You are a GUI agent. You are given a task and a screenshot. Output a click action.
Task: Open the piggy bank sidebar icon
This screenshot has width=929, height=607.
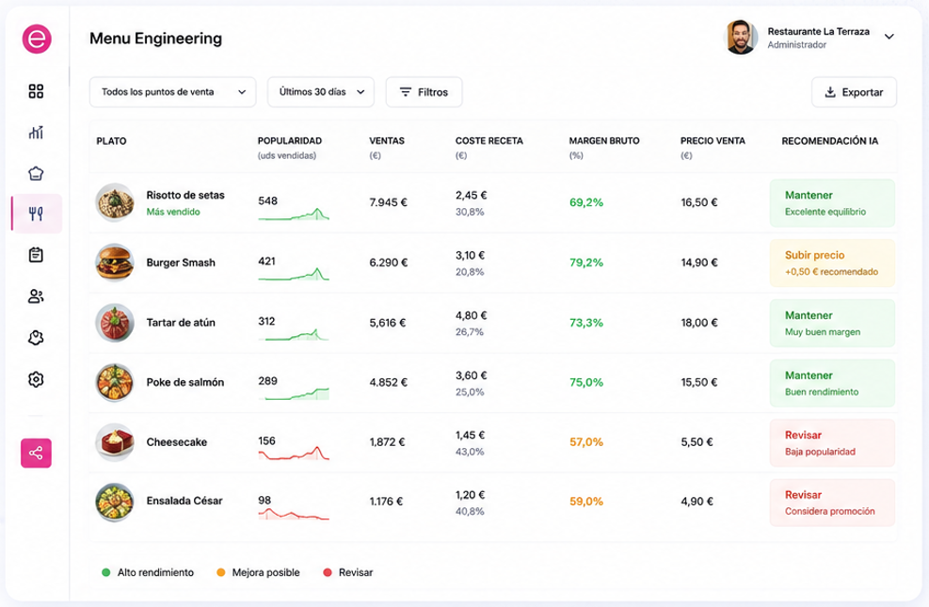pos(36,338)
